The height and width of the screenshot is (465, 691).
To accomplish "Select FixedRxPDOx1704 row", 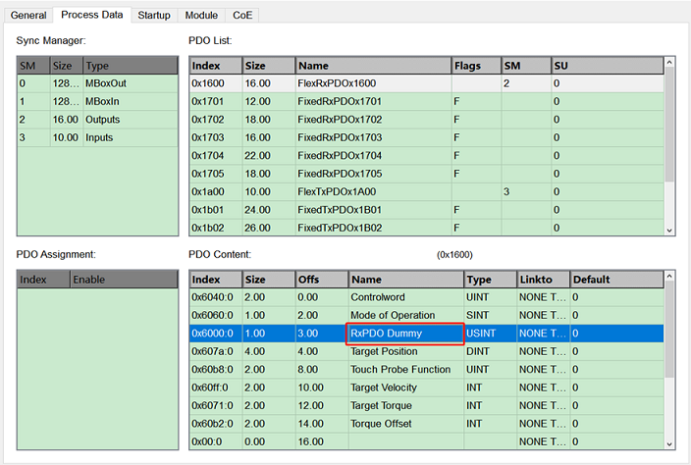I will [426, 155].
